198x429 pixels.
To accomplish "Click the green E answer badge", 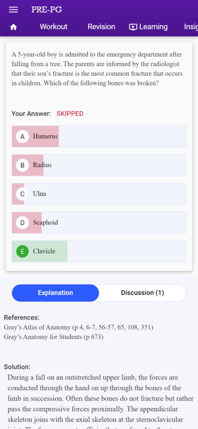I will coord(23,251).
